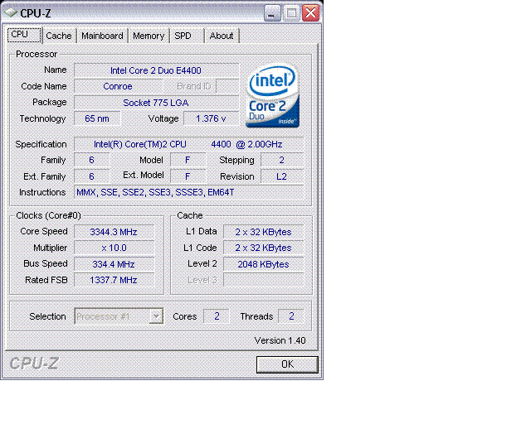Open the Mainboard tab

point(102,36)
